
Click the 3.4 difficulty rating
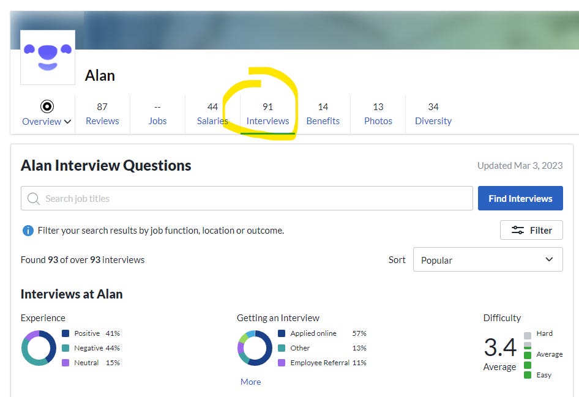click(500, 347)
